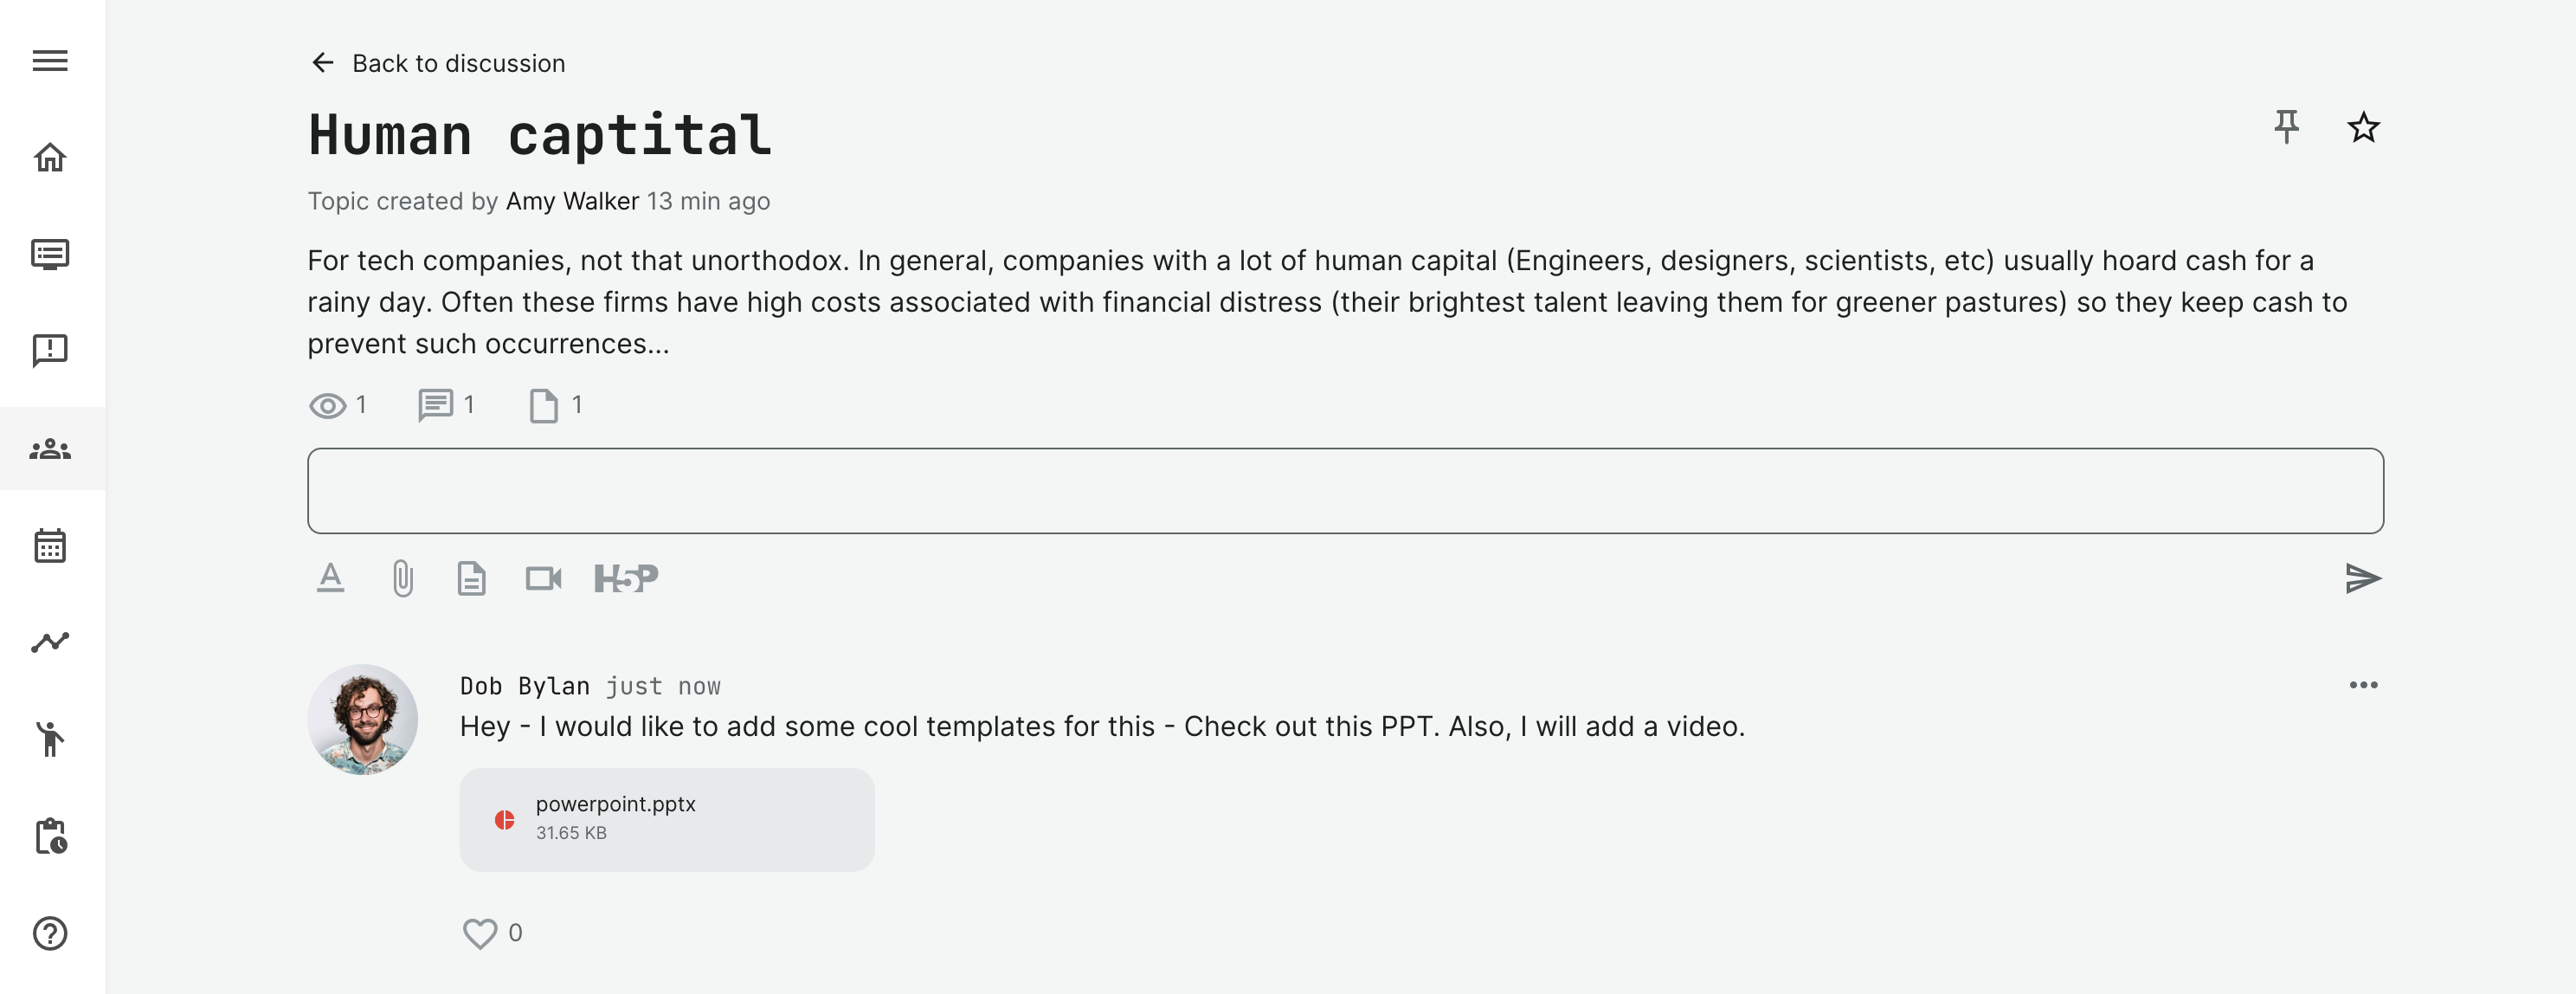
Task: Pin the Human captital topic
Action: click(x=2286, y=127)
